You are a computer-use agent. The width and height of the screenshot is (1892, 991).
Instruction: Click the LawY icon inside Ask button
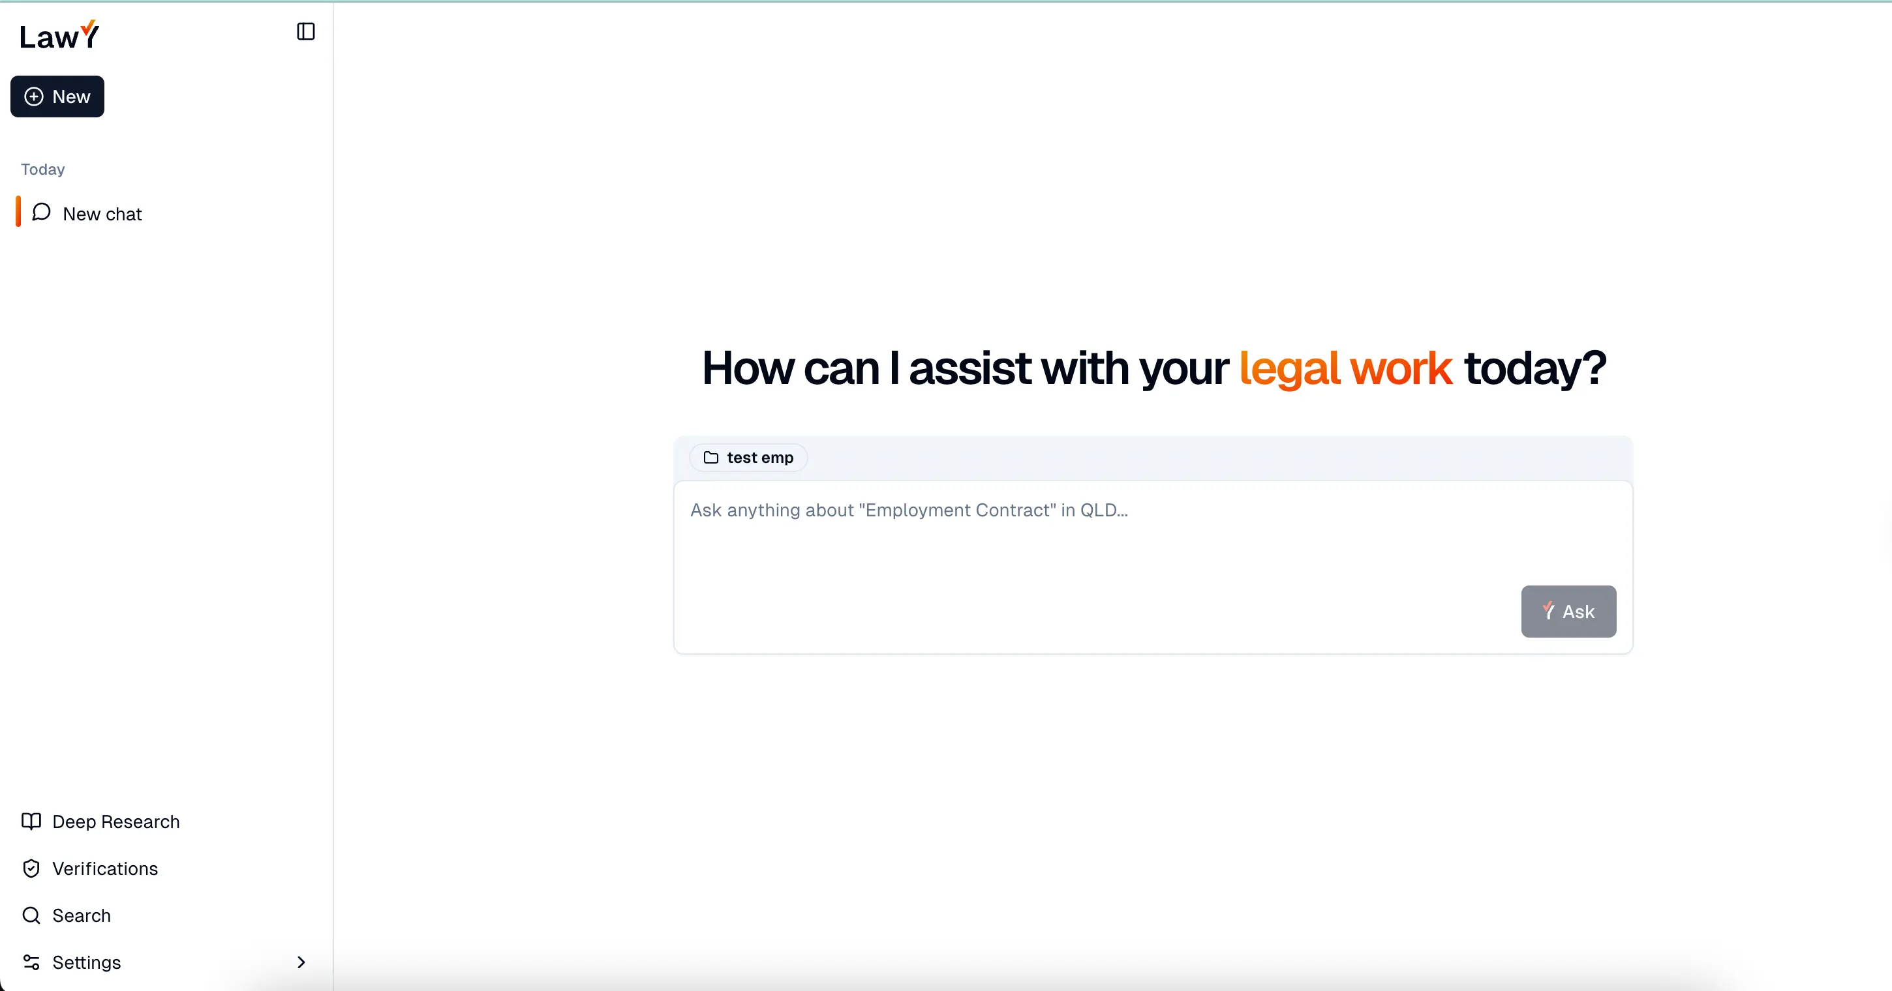(x=1548, y=612)
